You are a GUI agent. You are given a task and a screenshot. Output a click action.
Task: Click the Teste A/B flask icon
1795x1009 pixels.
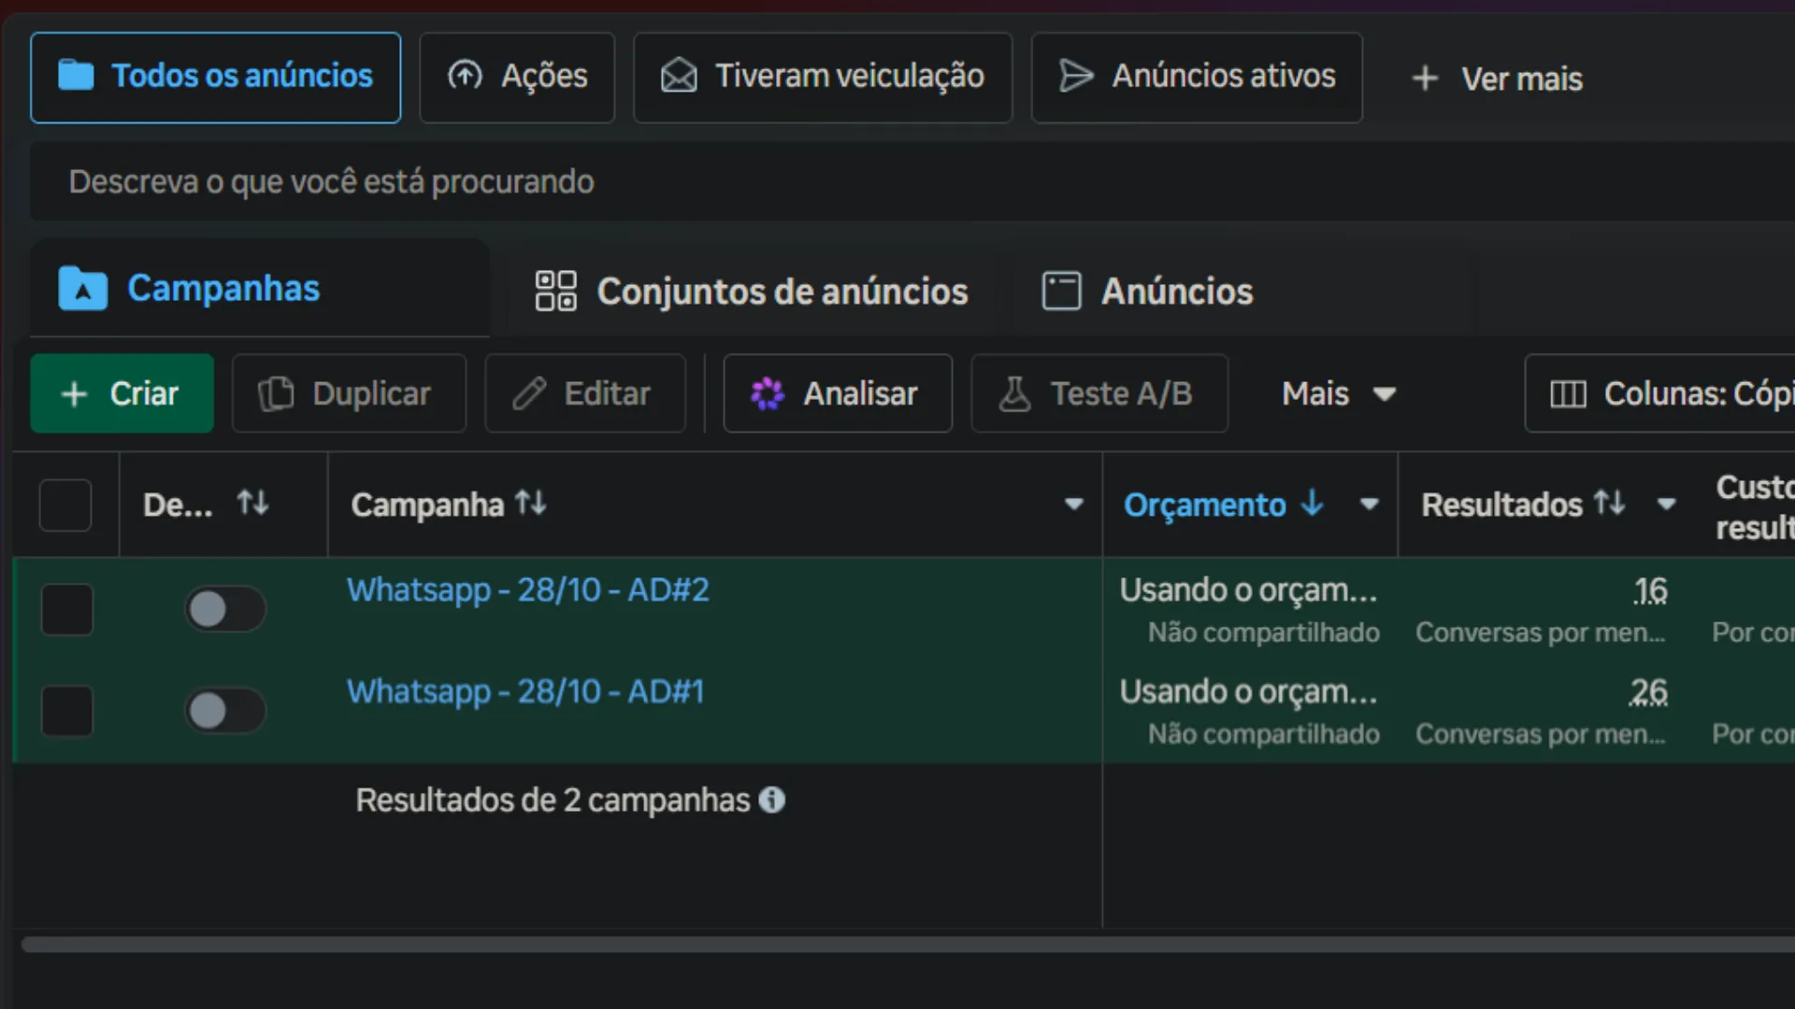click(x=1014, y=393)
